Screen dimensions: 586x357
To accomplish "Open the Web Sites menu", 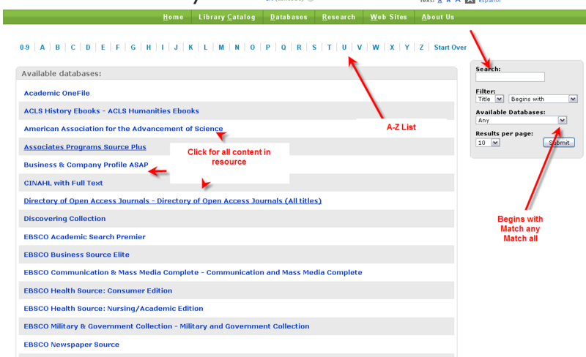I will [388, 17].
